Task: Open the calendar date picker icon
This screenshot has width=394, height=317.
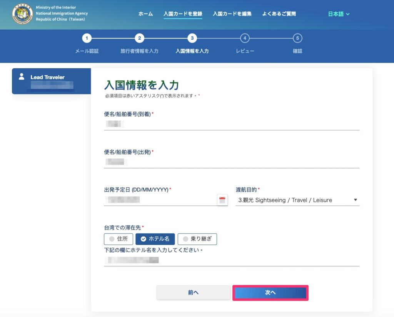Action: pos(222,200)
